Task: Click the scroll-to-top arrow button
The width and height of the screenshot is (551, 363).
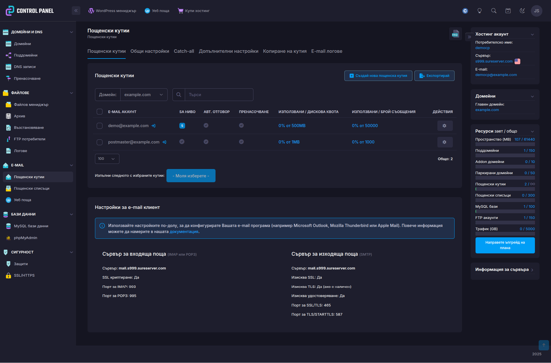Action: tap(543, 345)
